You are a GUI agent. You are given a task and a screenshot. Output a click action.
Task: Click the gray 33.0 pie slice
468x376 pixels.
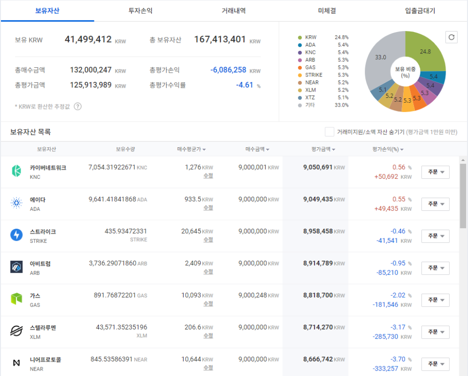(x=380, y=57)
